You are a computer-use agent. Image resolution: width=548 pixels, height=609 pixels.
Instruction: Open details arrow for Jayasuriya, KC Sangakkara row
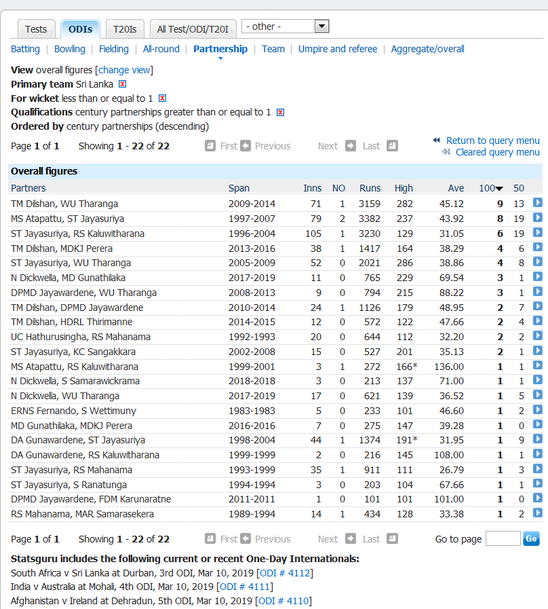click(538, 350)
